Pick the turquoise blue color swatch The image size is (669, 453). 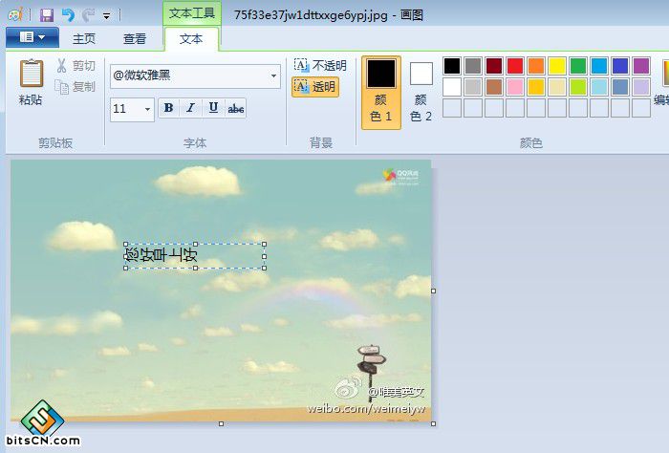tap(599, 66)
